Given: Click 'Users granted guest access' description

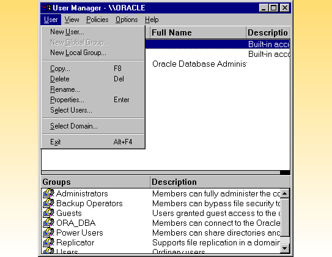Looking at the screenshot, I should pos(216,213).
